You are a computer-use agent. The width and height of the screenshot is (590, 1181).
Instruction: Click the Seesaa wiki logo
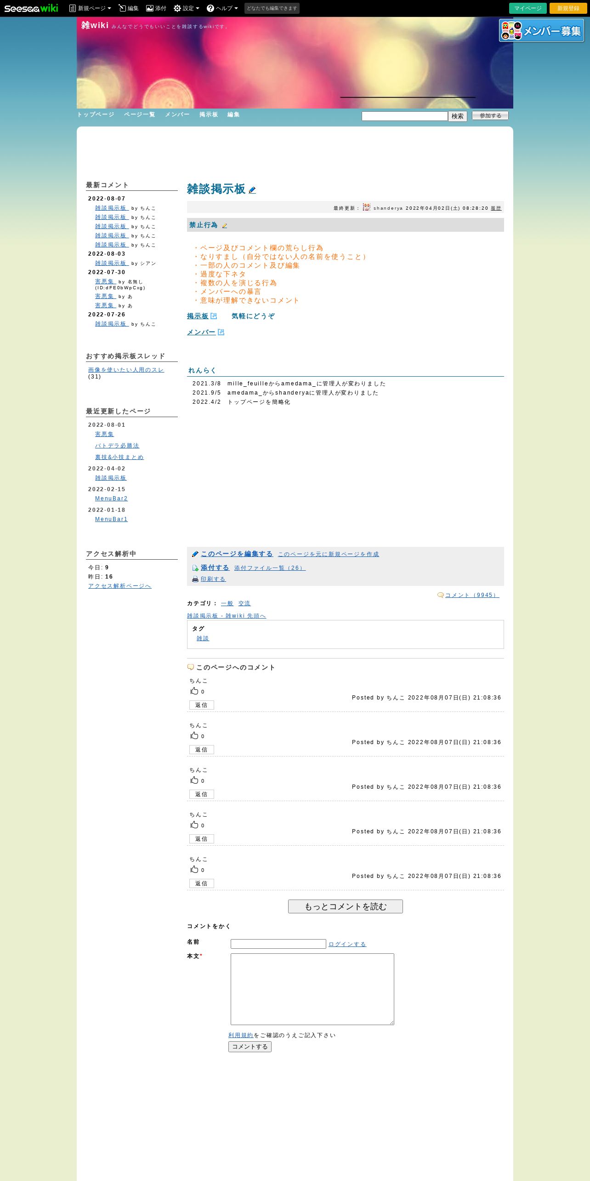31,8
